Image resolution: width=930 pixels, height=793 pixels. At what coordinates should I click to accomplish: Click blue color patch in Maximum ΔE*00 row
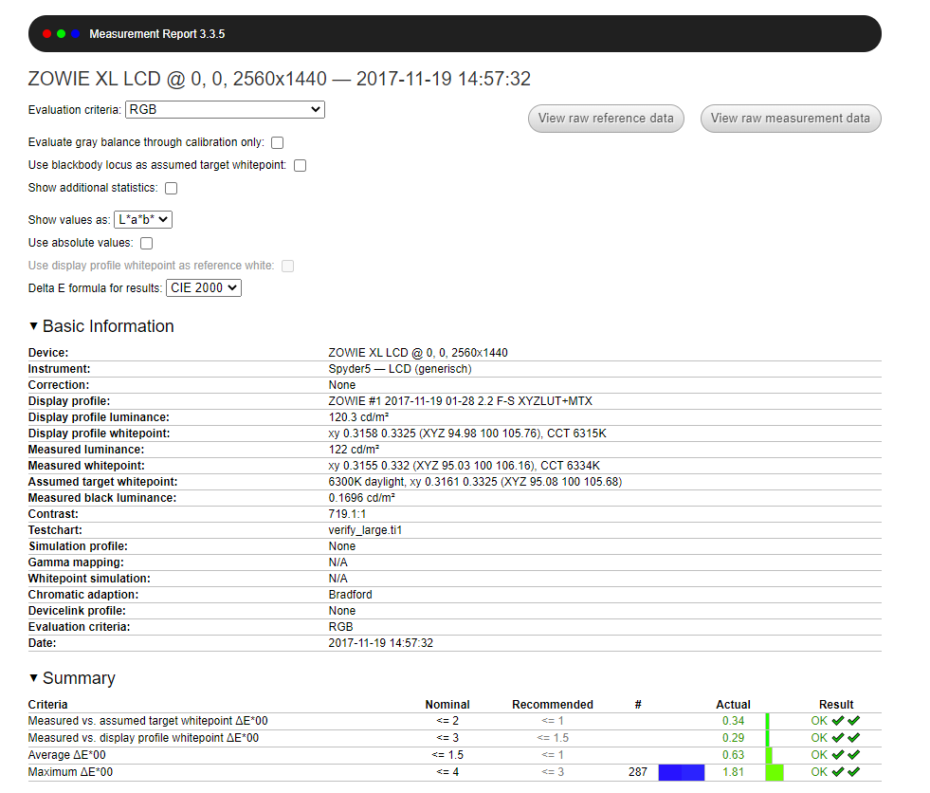(682, 772)
